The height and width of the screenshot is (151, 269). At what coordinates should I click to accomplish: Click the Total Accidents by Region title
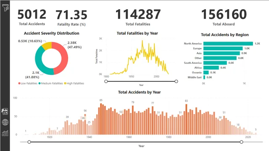pyautogui.click(x=225, y=35)
